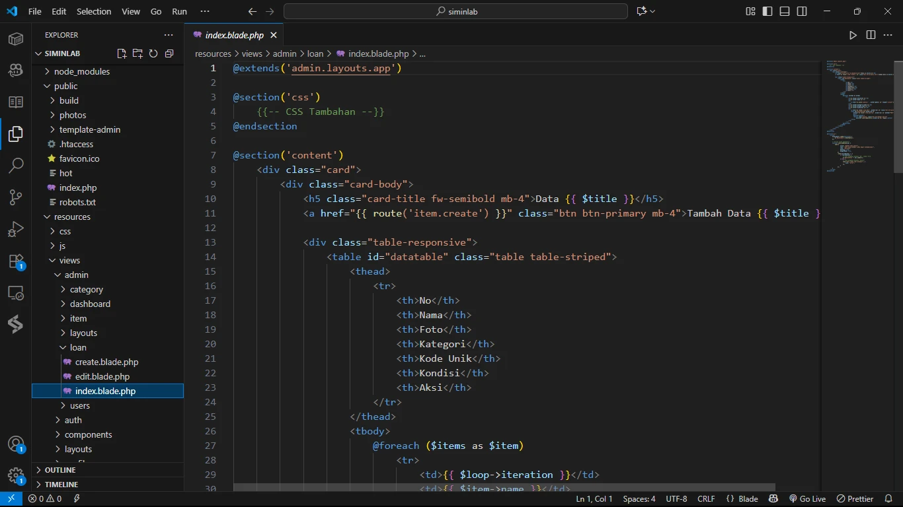Expand the OUTLINE section
Image resolution: width=903 pixels, height=507 pixels.
coord(59,470)
